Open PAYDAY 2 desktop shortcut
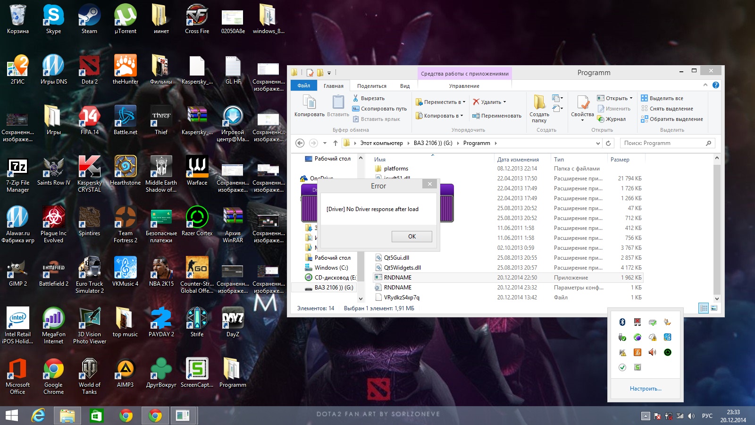The height and width of the screenshot is (425, 755). [x=161, y=322]
